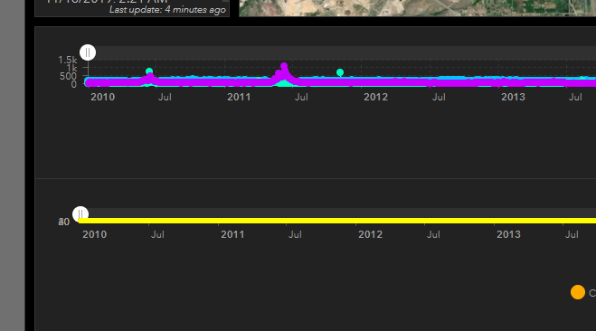This screenshot has width=596, height=331.
Task: Click the '2012' label on lower chart axis
Action: [370, 234]
